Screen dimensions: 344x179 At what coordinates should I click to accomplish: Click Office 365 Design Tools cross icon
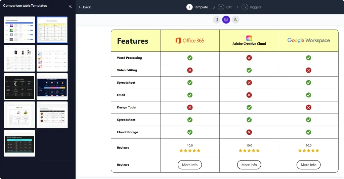[x=190, y=107]
